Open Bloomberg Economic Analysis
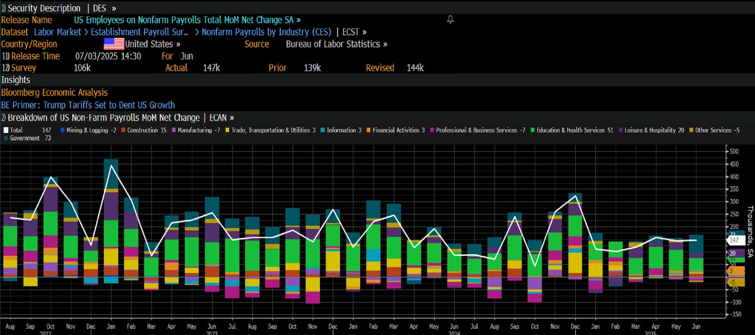The height and width of the screenshot is (335, 755). click(x=54, y=93)
